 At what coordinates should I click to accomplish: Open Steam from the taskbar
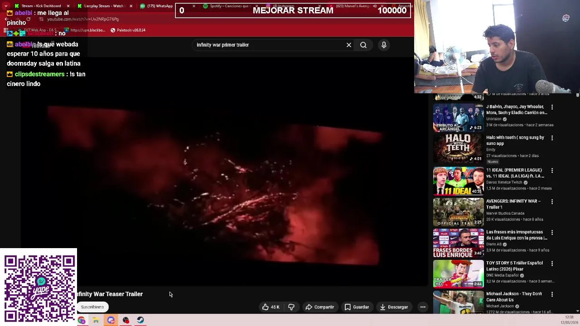140,321
